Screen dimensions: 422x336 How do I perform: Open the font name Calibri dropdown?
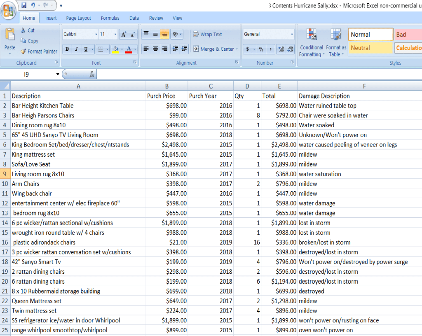tap(96, 35)
